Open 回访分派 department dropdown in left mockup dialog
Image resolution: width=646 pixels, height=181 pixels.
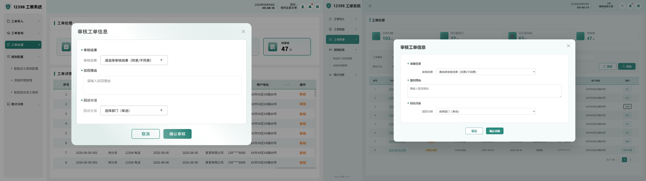[x=134, y=110]
